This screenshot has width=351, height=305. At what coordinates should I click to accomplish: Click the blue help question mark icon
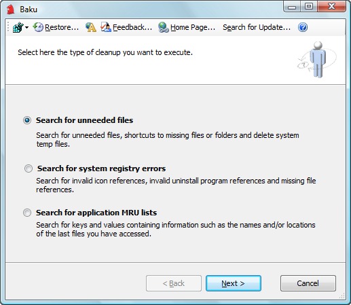(x=303, y=27)
